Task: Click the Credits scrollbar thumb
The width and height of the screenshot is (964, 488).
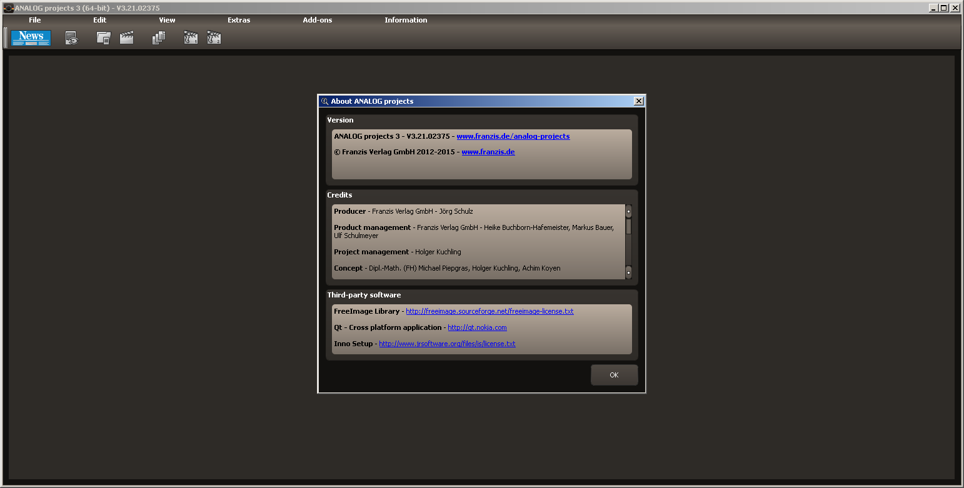Action: pos(628,226)
